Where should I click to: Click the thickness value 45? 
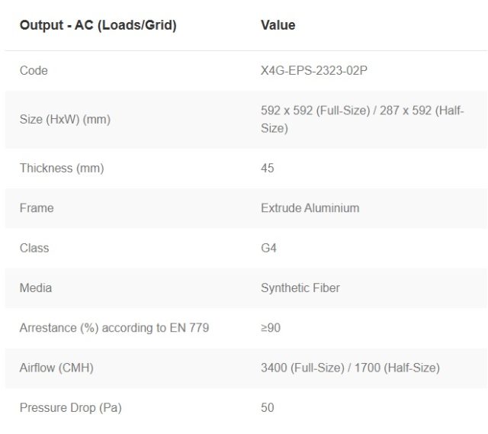tap(267, 168)
